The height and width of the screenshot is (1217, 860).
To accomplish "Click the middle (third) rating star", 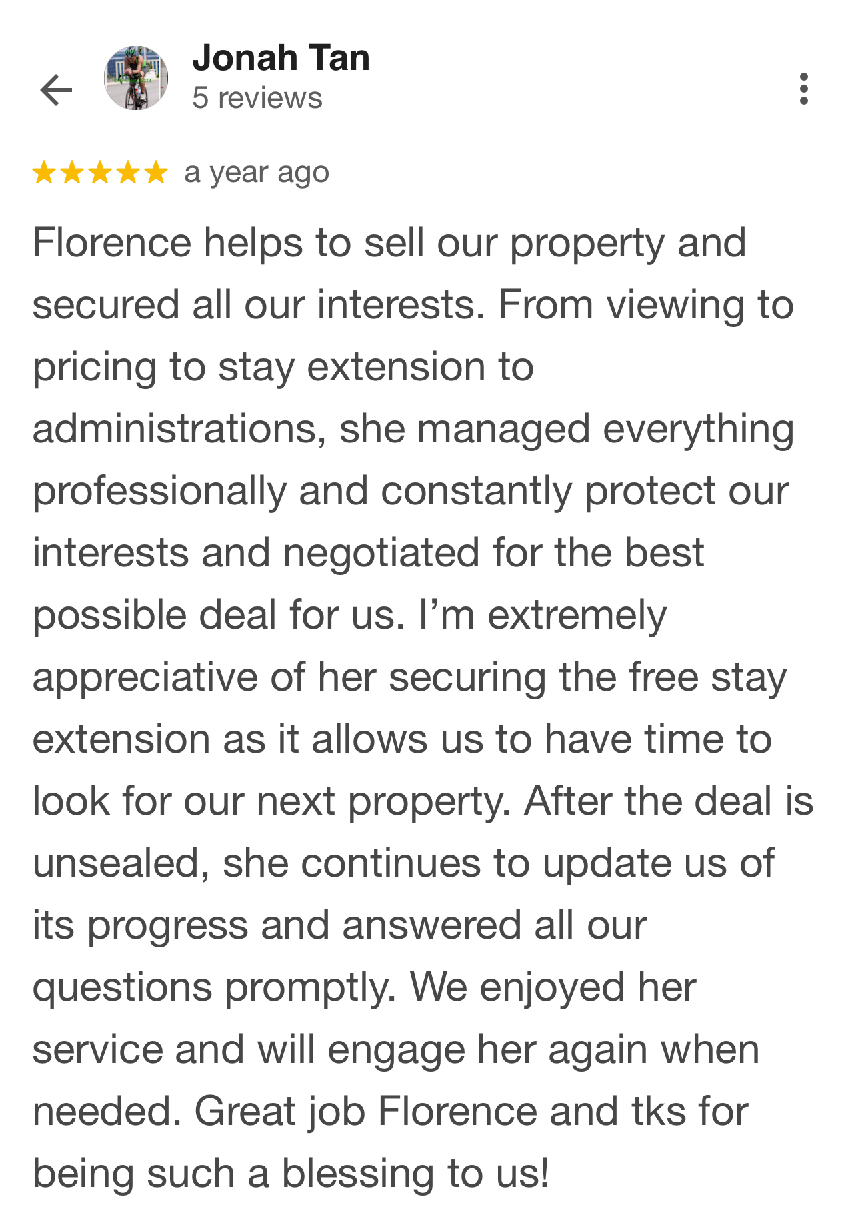I will 100,173.
